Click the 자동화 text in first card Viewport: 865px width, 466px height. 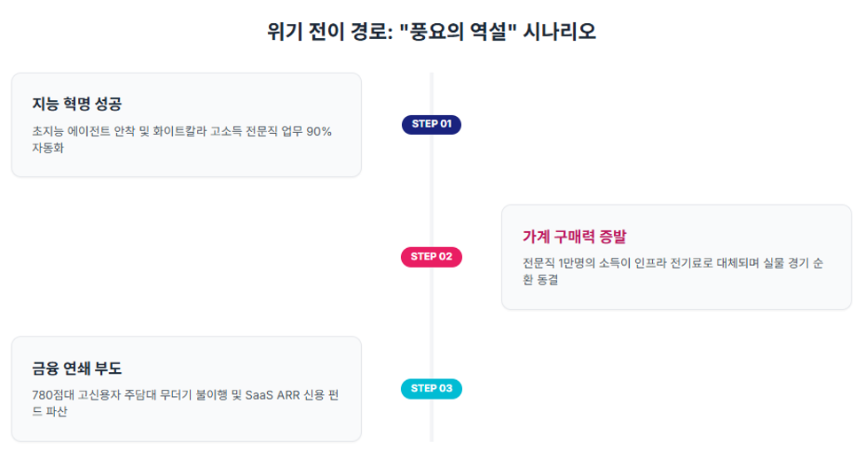(x=48, y=148)
